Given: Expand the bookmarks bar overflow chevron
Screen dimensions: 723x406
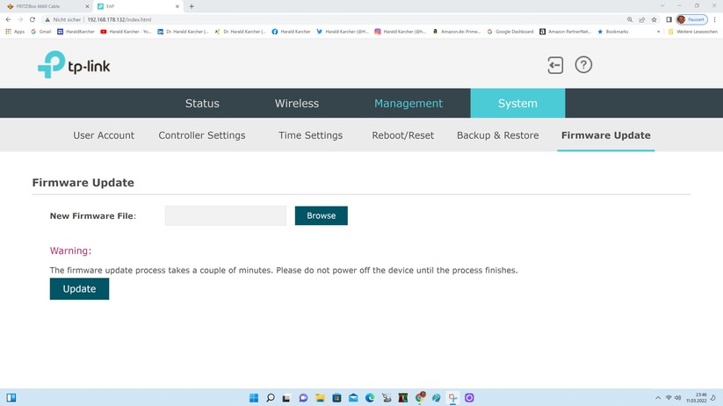Looking at the screenshot, I should 658,32.
